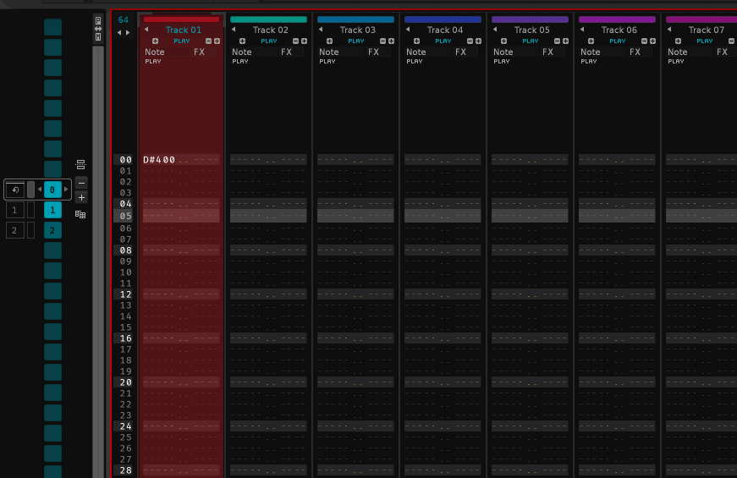Select pattern 1 in the sequencer list

pos(52,210)
